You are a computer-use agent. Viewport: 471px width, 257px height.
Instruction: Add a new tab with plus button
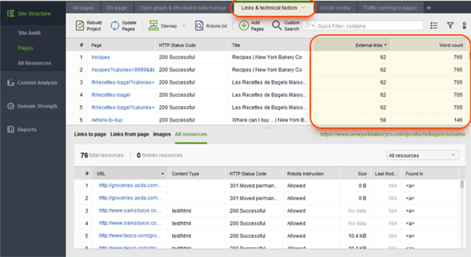point(429,8)
